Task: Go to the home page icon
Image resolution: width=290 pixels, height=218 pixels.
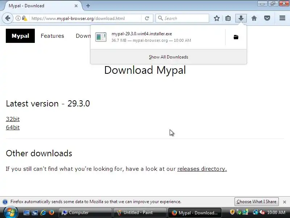Action: coord(254,18)
